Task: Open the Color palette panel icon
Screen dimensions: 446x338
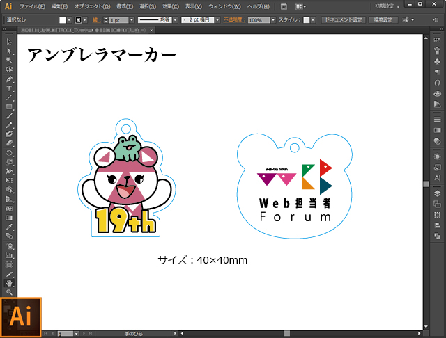Action: (x=437, y=94)
